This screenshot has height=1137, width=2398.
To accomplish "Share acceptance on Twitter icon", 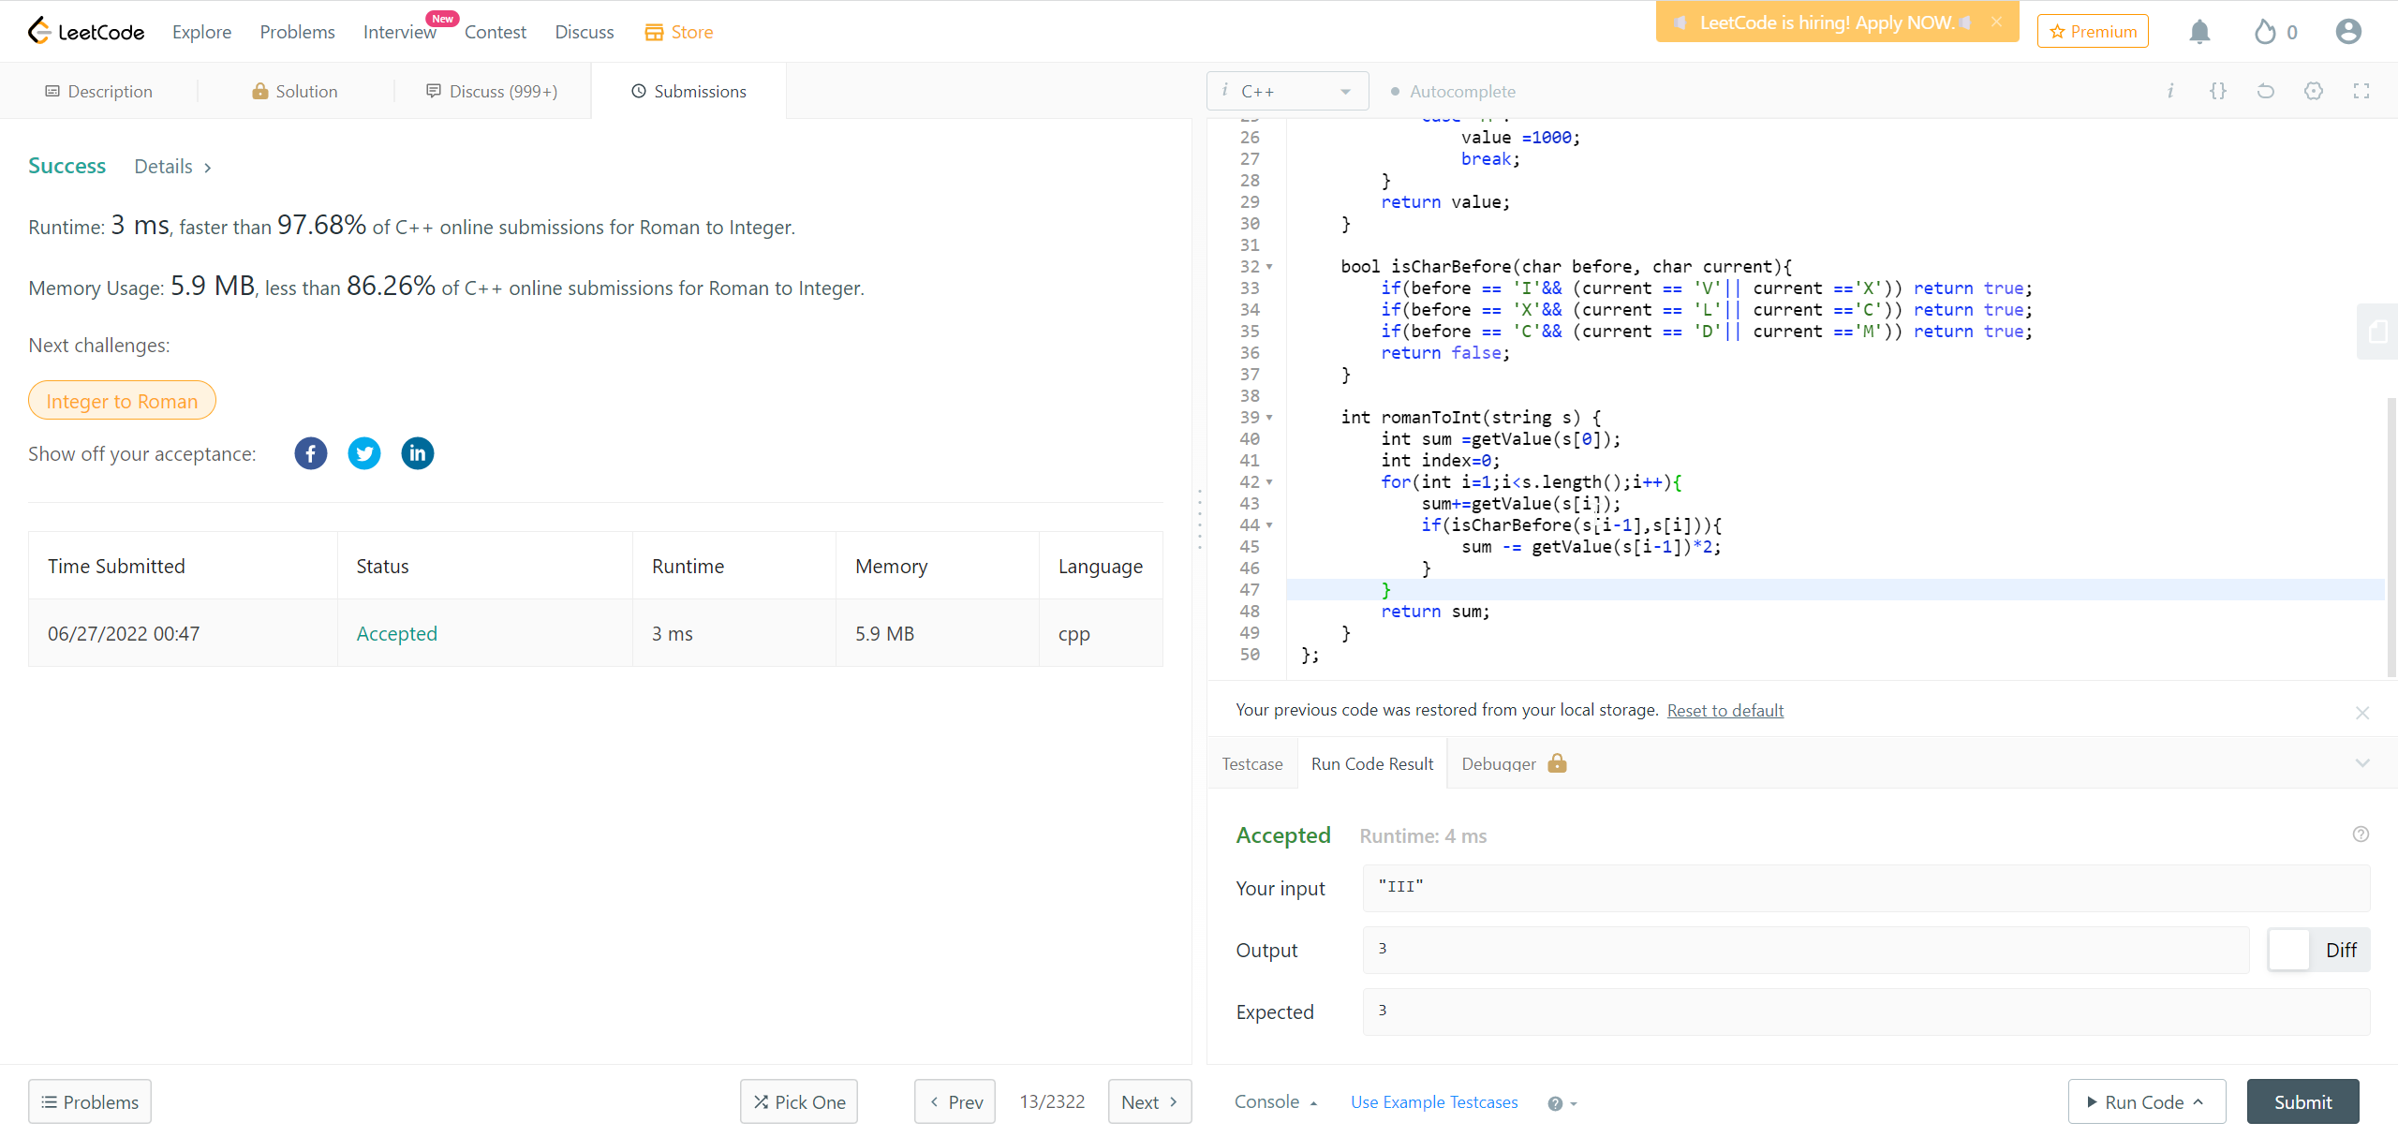I will pos(364,453).
